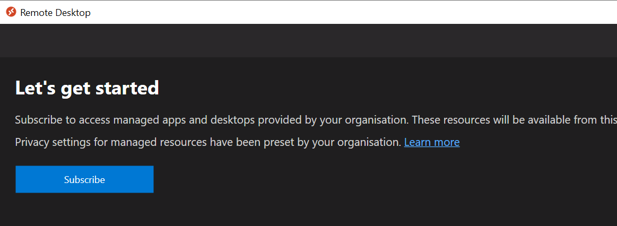Click the blue Subscribe button
Screen dimensions: 617x226
84,179
